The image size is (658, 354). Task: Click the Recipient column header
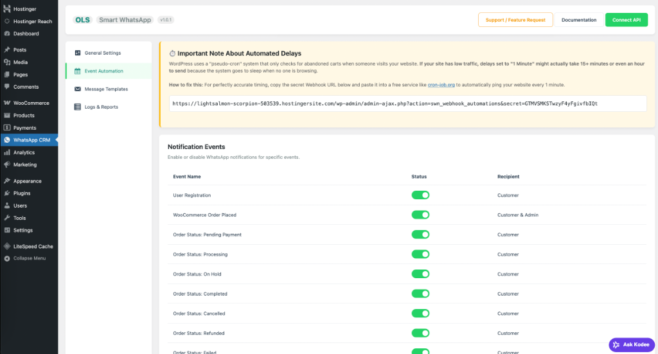click(x=508, y=177)
